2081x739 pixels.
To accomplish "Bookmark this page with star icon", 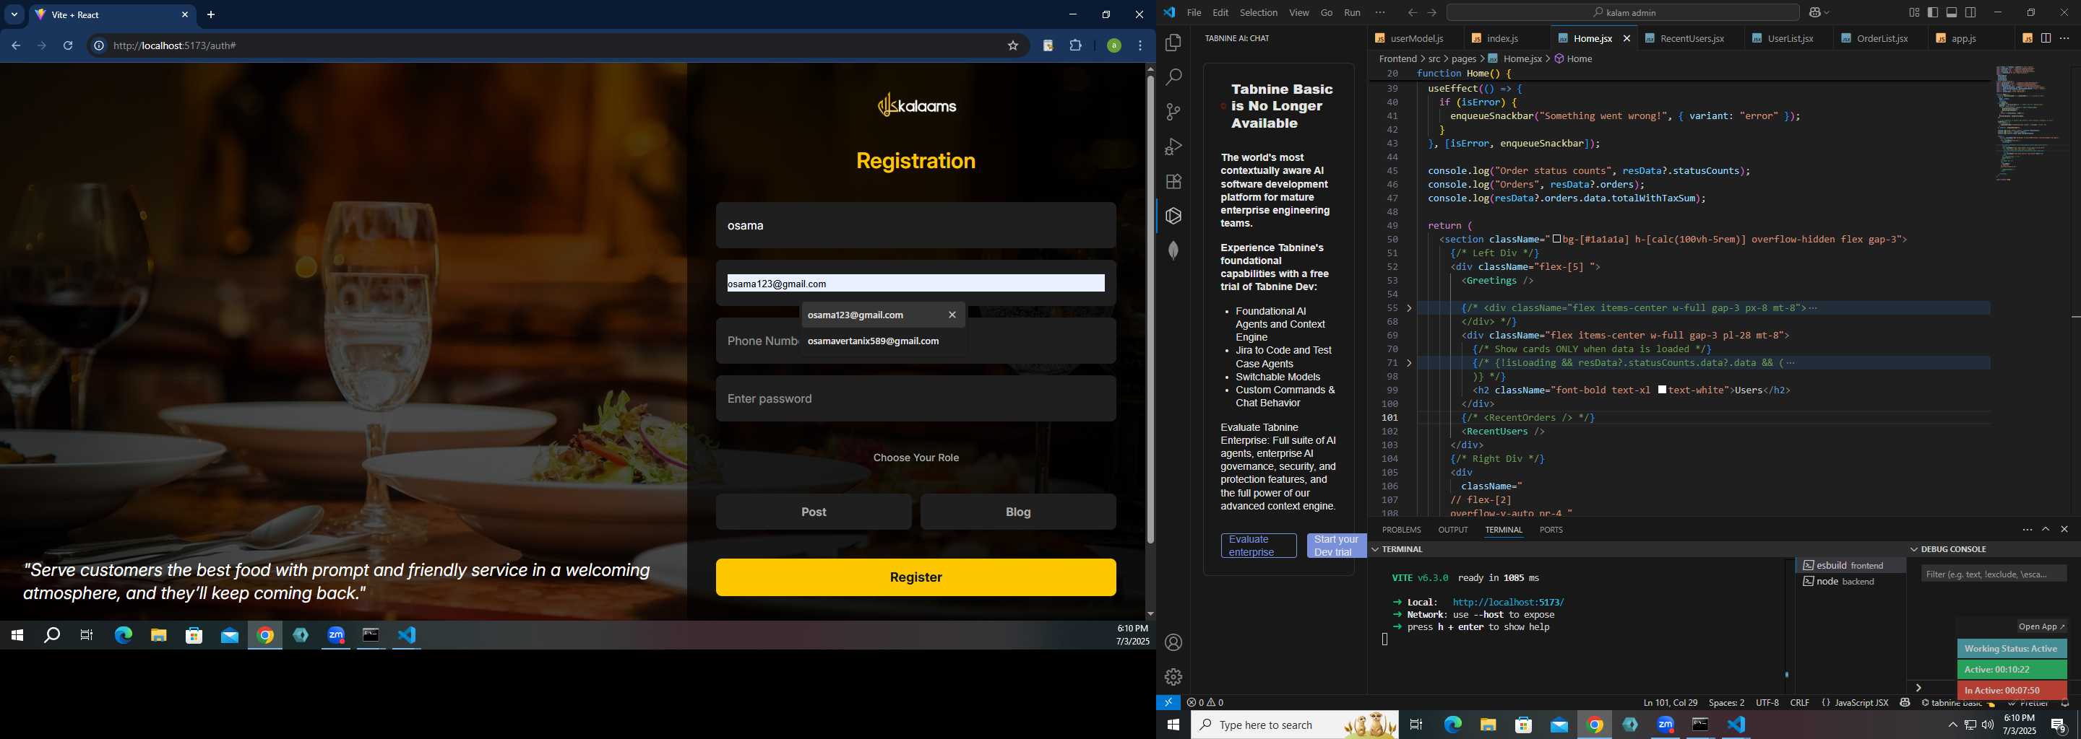I will (1012, 46).
